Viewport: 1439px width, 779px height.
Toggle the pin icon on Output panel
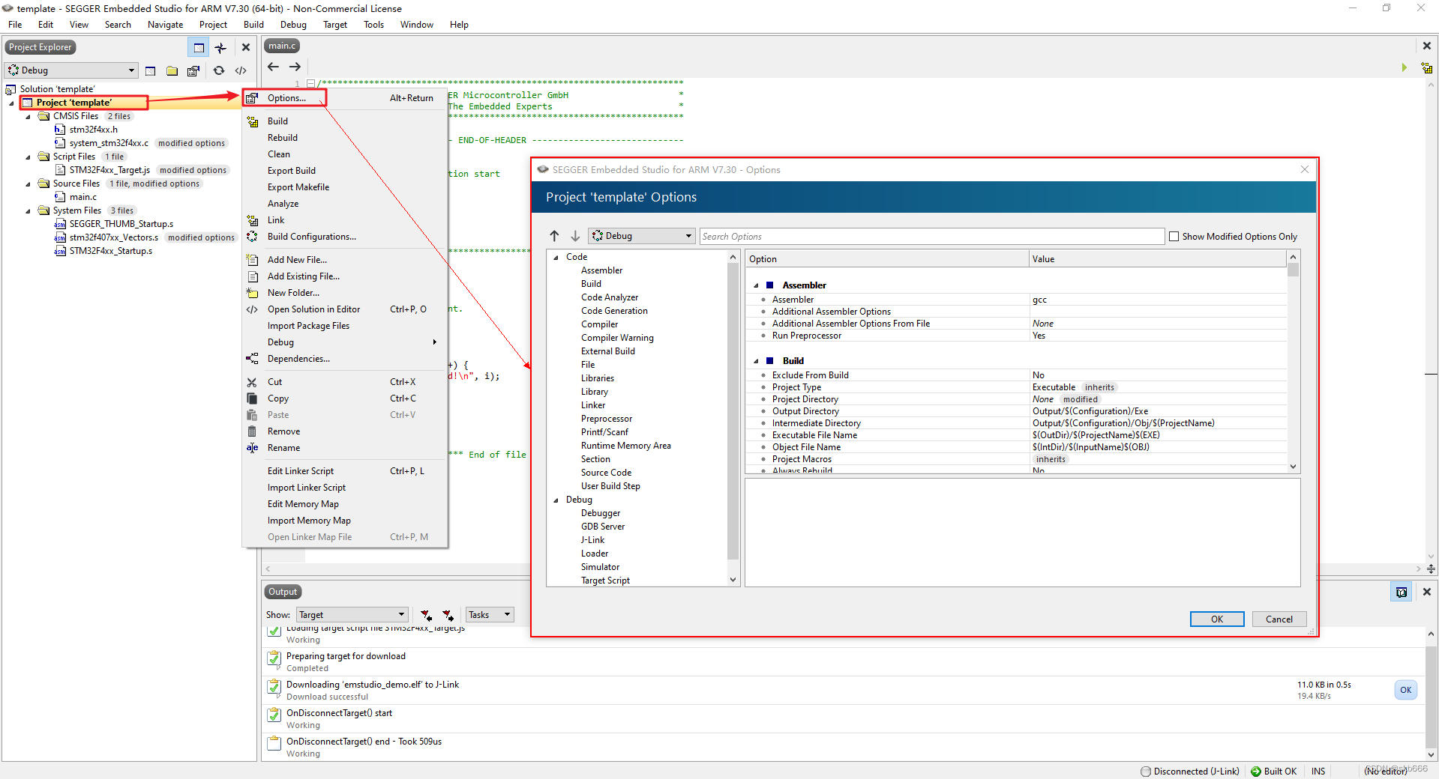(x=1402, y=592)
